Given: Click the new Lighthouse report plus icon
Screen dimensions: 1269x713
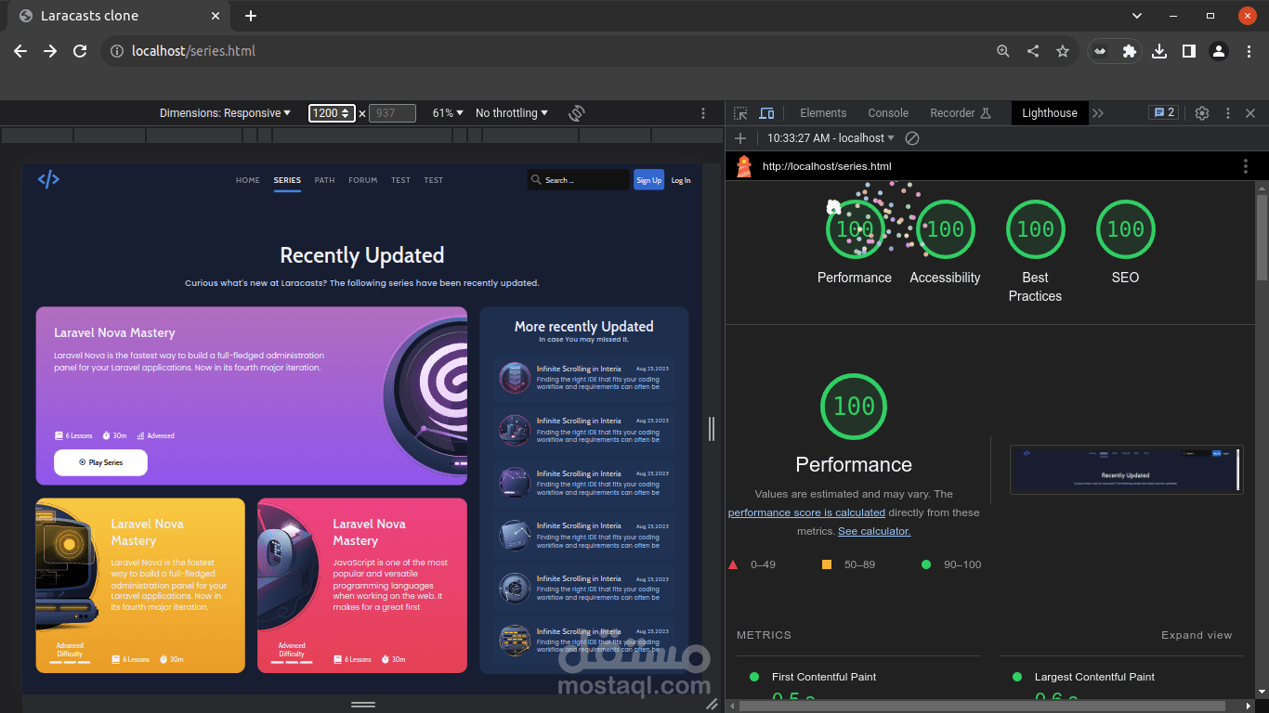Looking at the screenshot, I should click(740, 138).
